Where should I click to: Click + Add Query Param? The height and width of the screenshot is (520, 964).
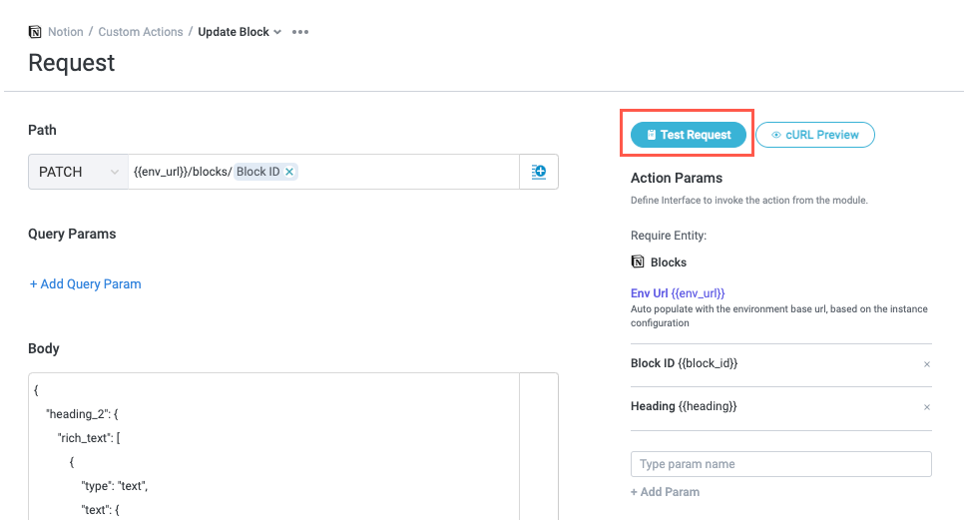click(86, 284)
